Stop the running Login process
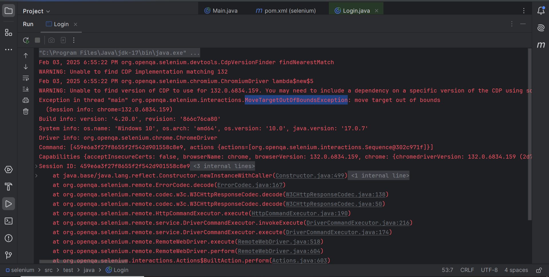Image resolution: width=549 pixels, height=277 pixels. [x=37, y=40]
